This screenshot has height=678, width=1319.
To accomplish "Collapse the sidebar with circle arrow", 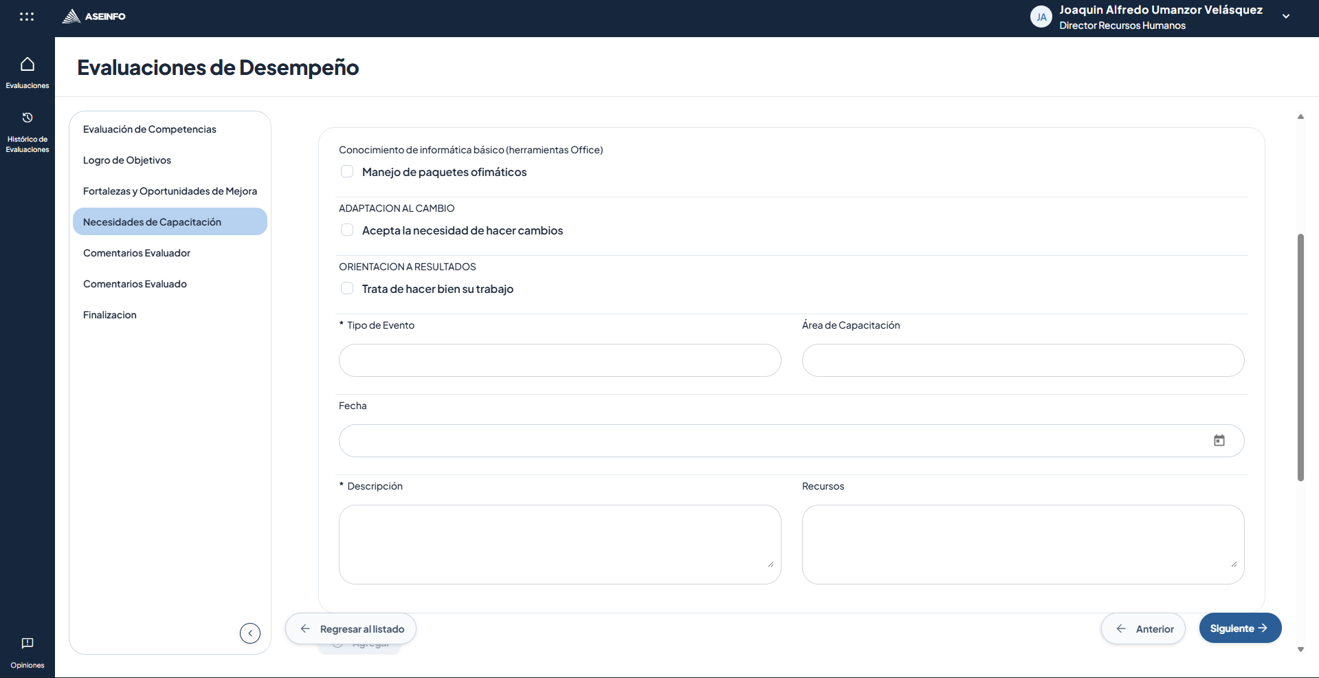I will pos(250,633).
